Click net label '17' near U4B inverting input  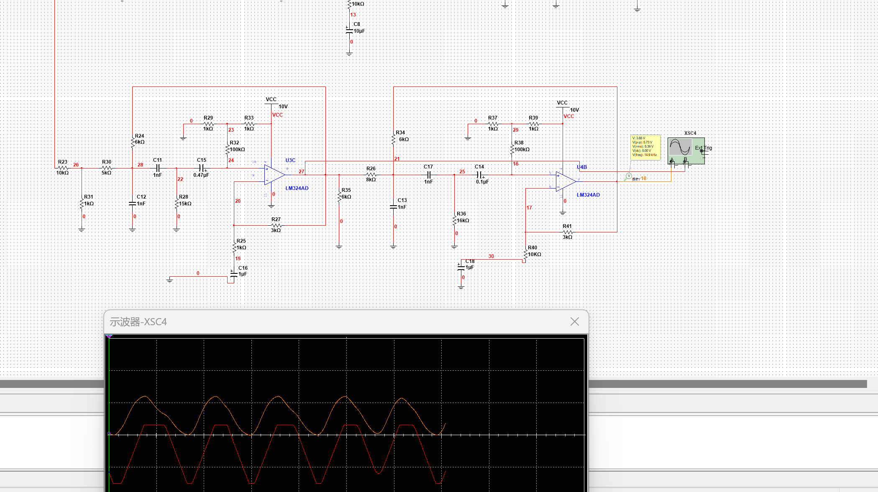[x=530, y=208]
